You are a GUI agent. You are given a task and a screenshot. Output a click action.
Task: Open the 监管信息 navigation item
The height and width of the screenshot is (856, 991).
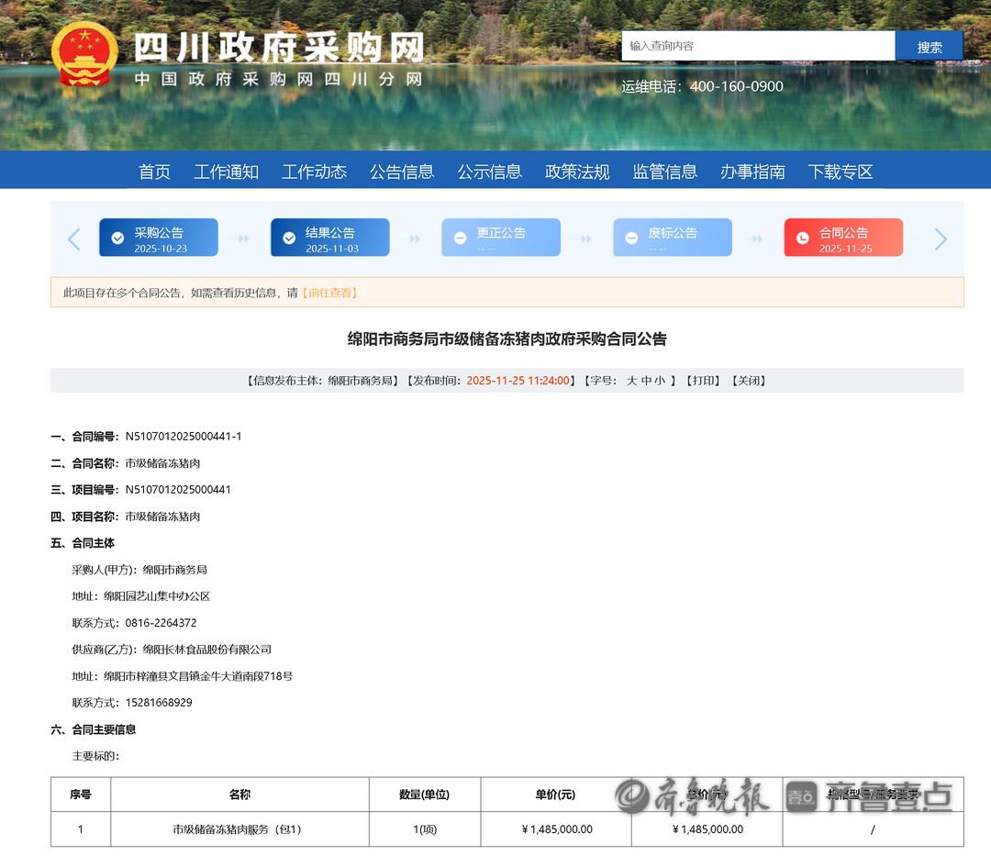pos(665,172)
